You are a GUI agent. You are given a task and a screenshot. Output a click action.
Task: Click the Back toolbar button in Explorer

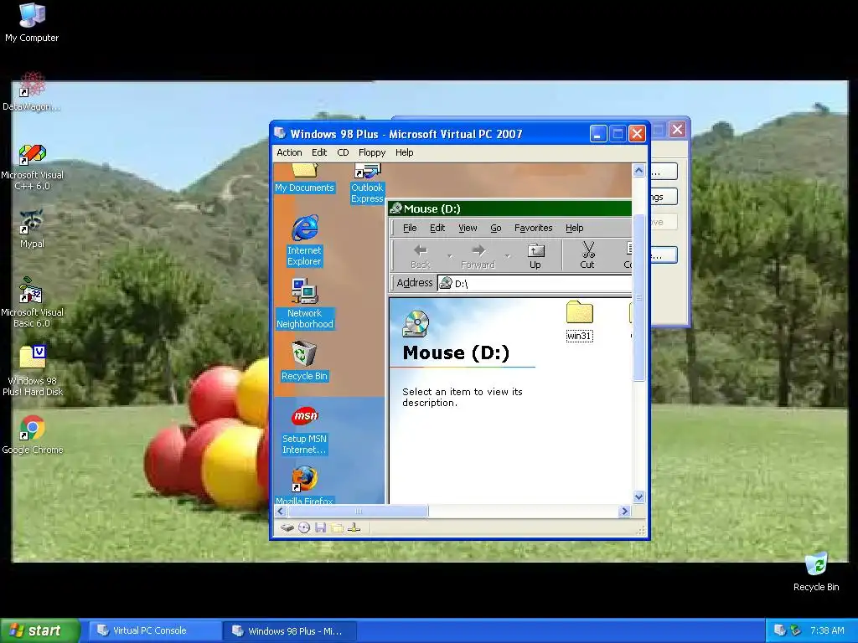(x=421, y=256)
